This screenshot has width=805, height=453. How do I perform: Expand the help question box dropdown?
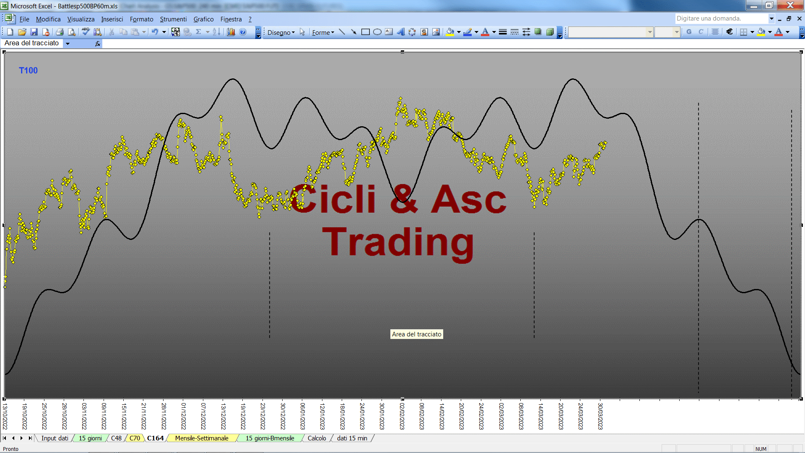(x=771, y=18)
